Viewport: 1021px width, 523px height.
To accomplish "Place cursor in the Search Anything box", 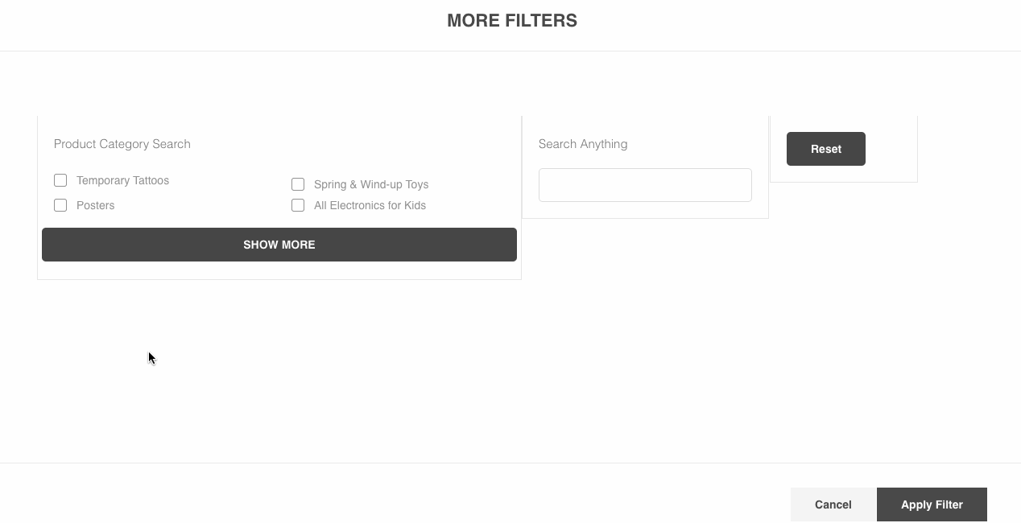I will coord(644,185).
